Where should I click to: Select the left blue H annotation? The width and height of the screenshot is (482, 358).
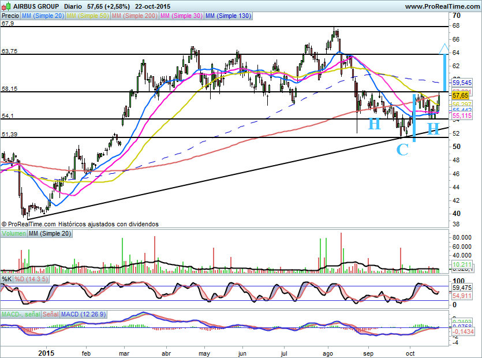(x=375, y=123)
